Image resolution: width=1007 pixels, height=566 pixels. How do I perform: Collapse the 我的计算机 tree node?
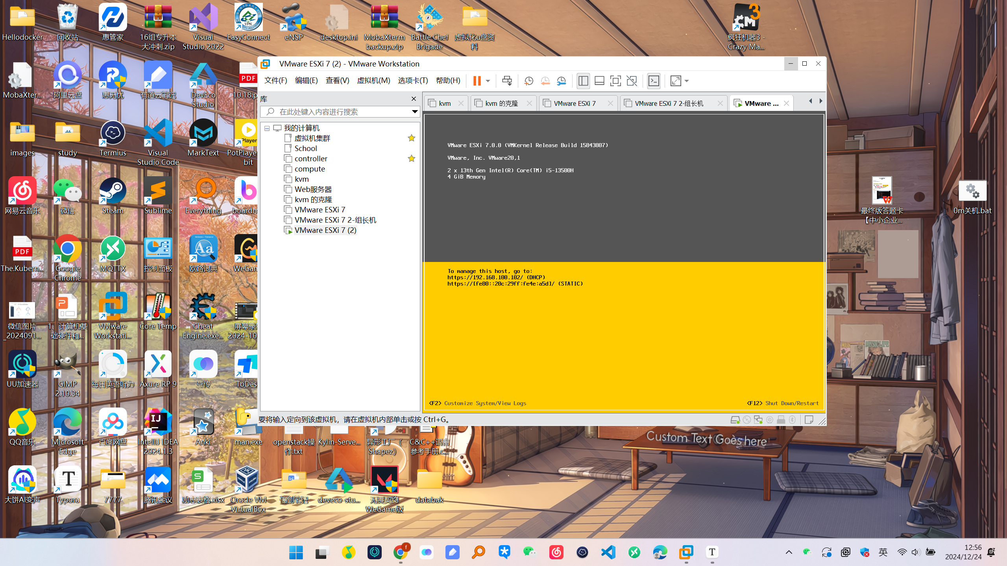click(267, 128)
